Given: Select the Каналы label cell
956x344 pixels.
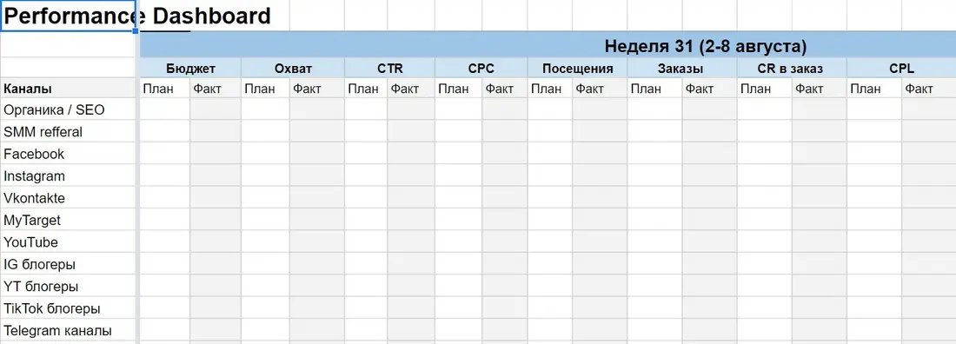Looking at the screenshot, I should 68,89.
